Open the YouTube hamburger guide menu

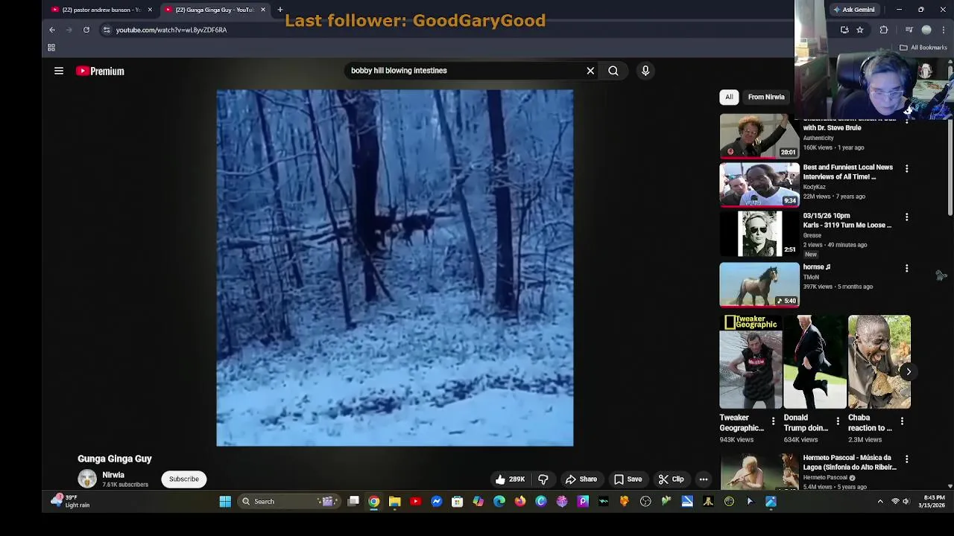coord(59,71)
